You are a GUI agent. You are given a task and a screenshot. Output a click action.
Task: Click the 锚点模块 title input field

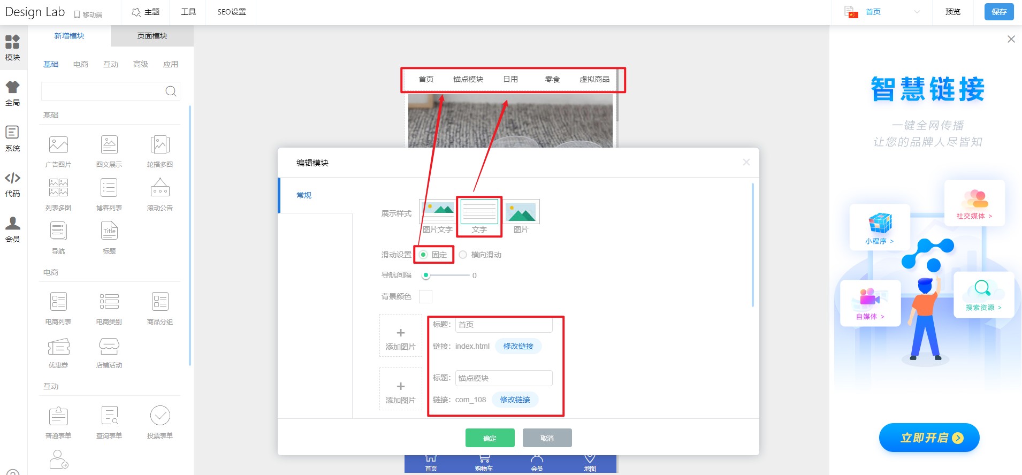point(504,378)
